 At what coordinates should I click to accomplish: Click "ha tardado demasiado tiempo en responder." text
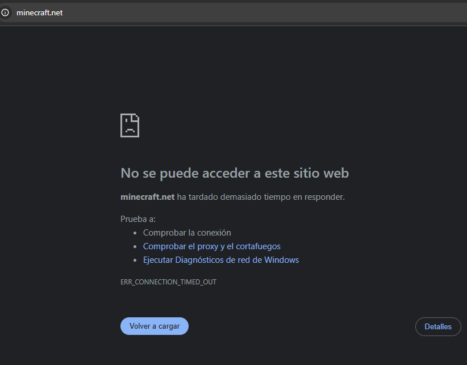(x=261, y=197)
